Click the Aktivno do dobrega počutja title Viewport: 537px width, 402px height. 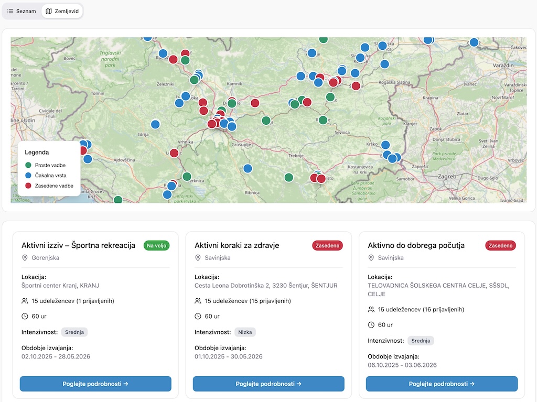pyautogui.click(x=416, y=245)
